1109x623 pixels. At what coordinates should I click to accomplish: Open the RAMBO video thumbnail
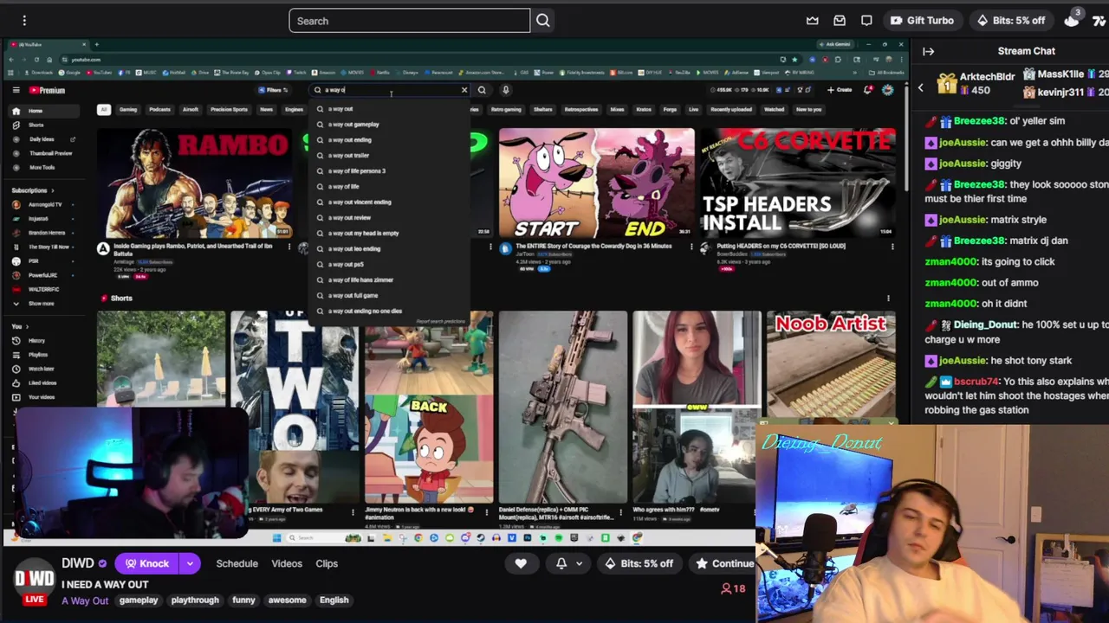pos(194,183)
